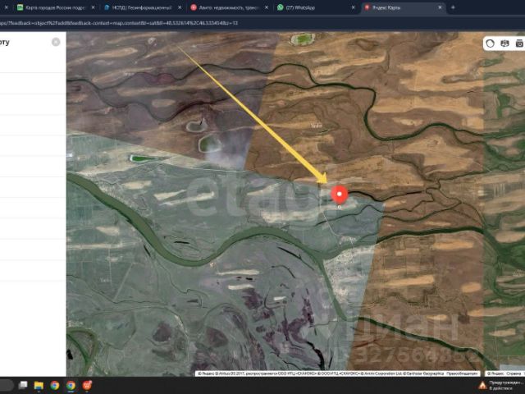
Task: Open the red app icon in taskbar
Action: [87, 386]
